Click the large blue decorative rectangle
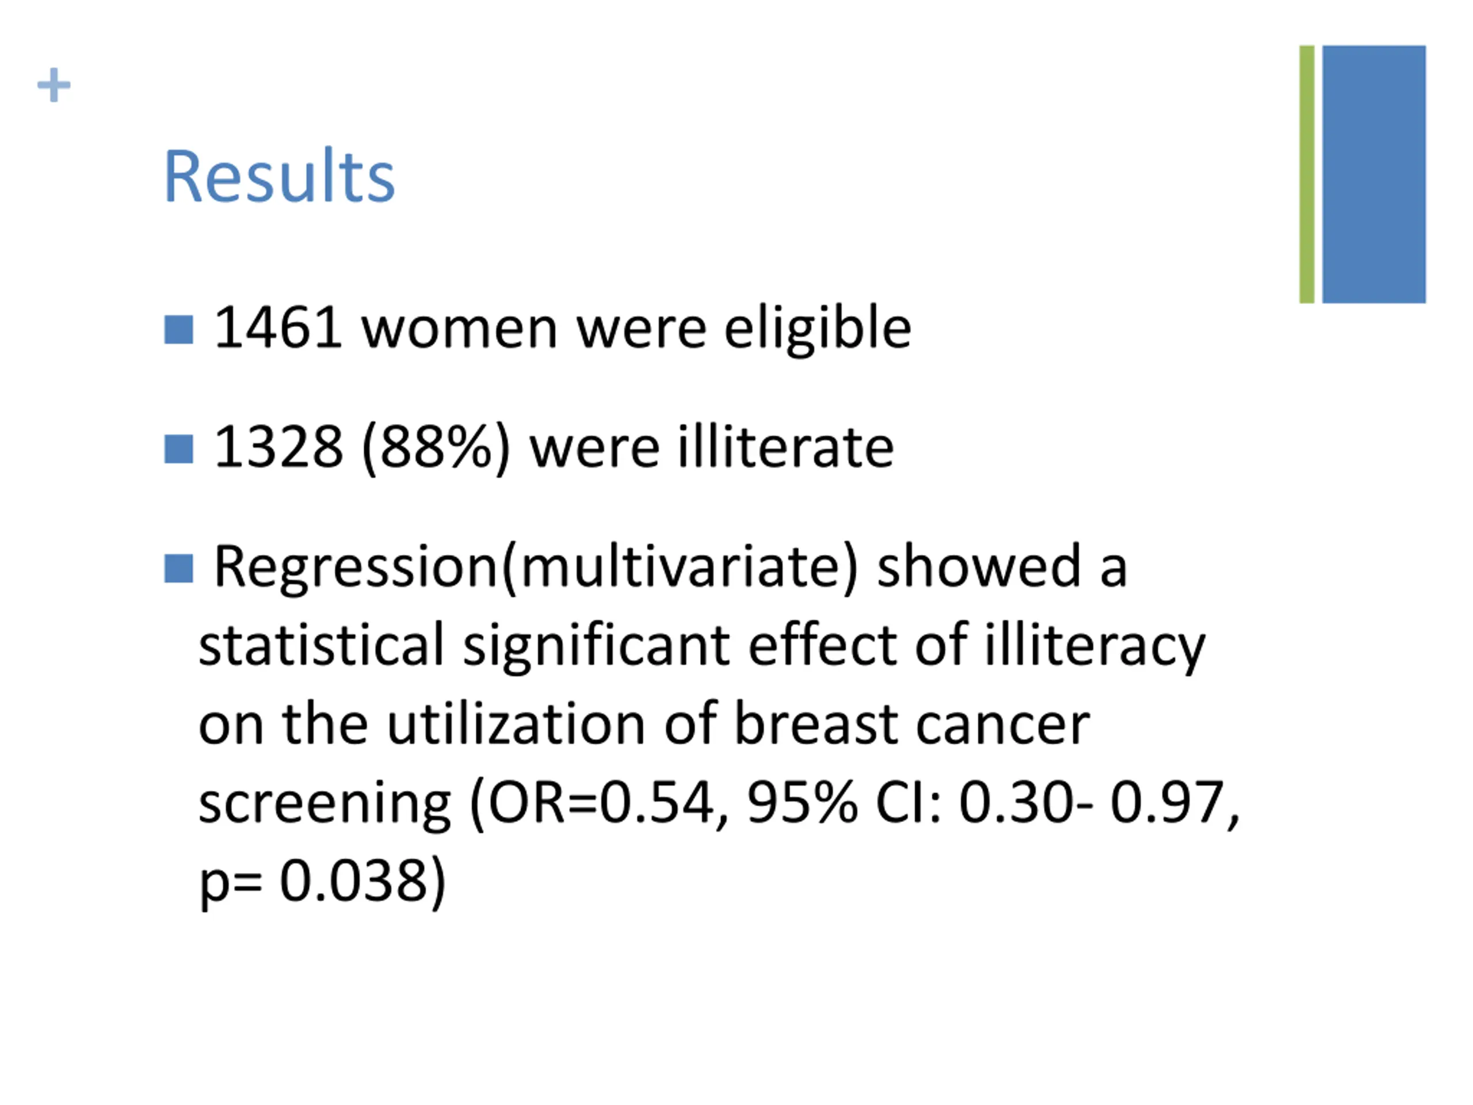The width and height of the screenshot is (1473, 1105). click(1374, 174)
